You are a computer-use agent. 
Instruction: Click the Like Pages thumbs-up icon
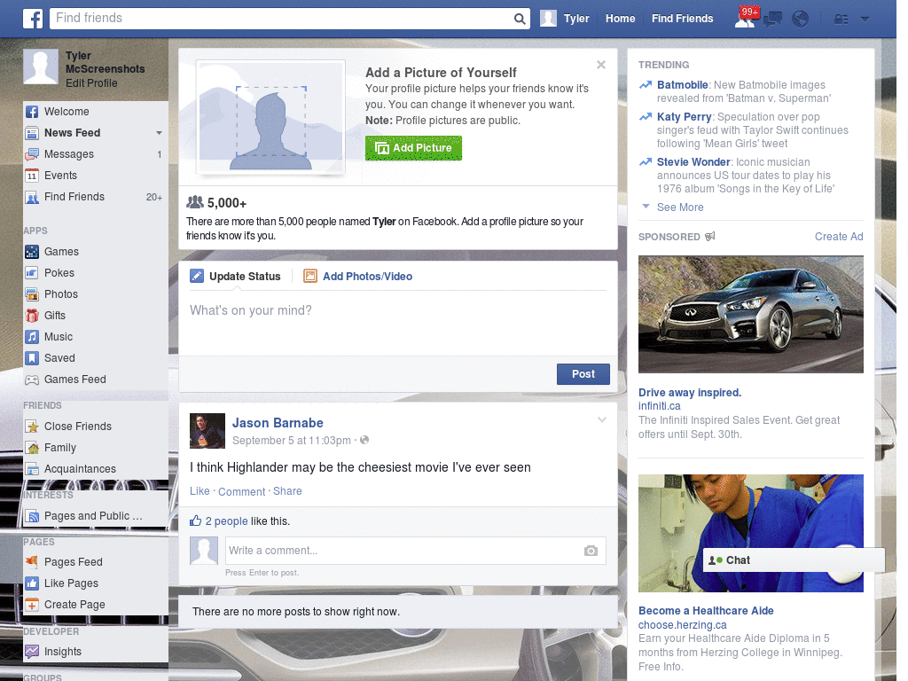(x=32, y=583)
